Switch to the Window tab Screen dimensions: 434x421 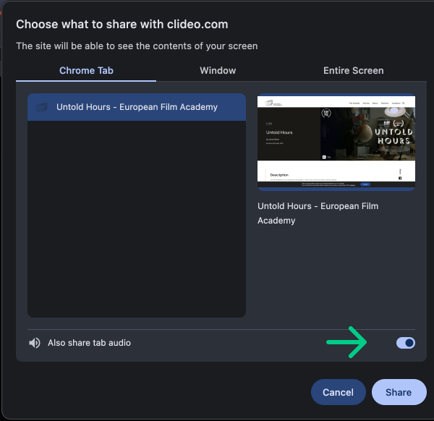(218, 70)
